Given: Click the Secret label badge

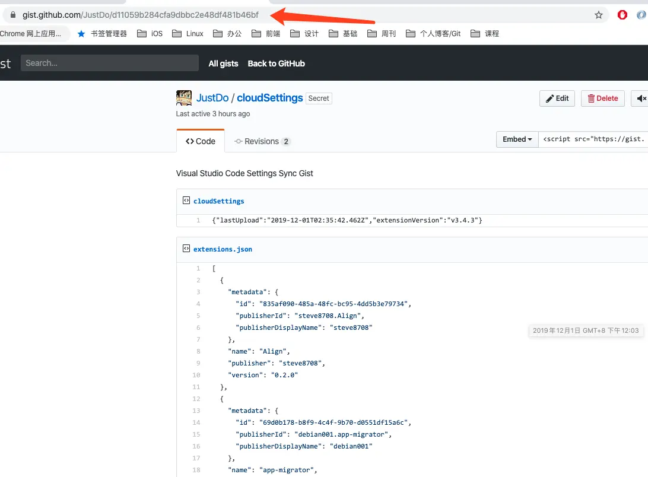Looking at the screenshot, I should tap(319, 98).
